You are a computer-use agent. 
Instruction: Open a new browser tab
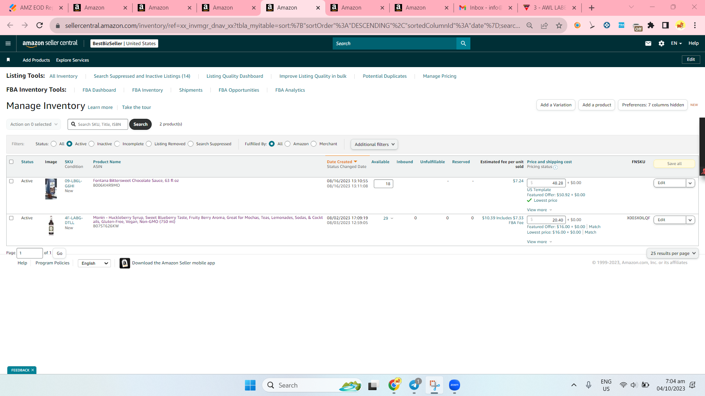tap(592, 8)
